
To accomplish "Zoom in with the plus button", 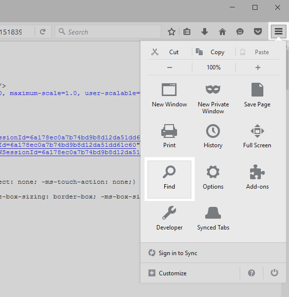I will (258, 67).
